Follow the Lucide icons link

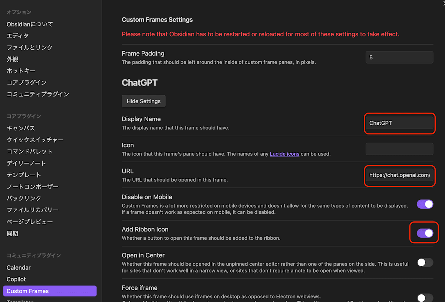click(284, 154)
